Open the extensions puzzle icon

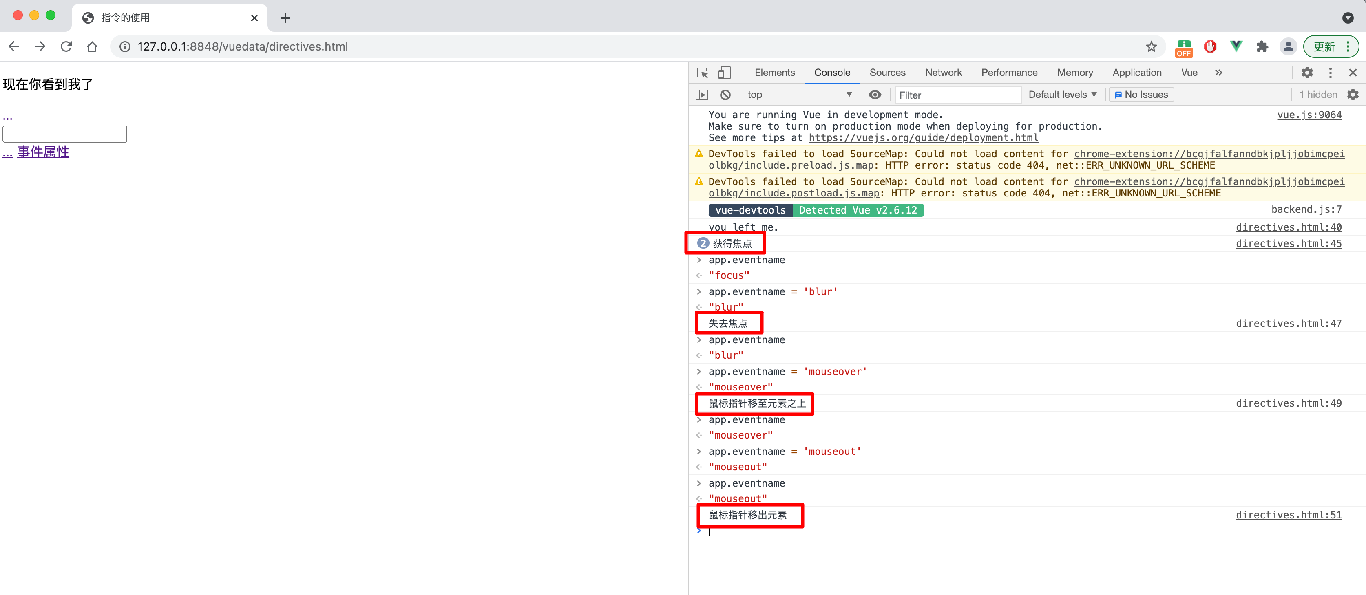click(1262, 46)
